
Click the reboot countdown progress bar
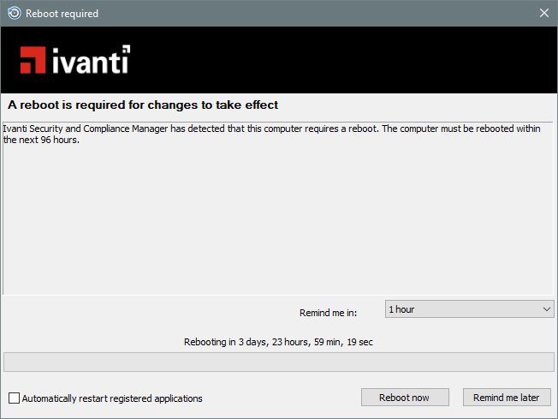(278, 362)
